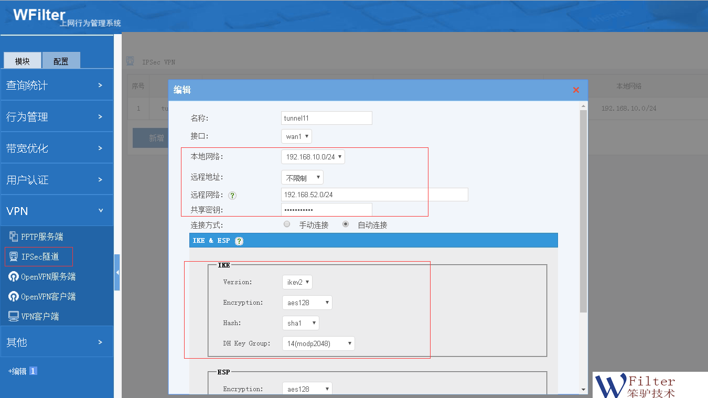Screen dimensions: 708x398
Task: Open the 接口 wan1 dropdown
Action: click(x=297, y=136)
